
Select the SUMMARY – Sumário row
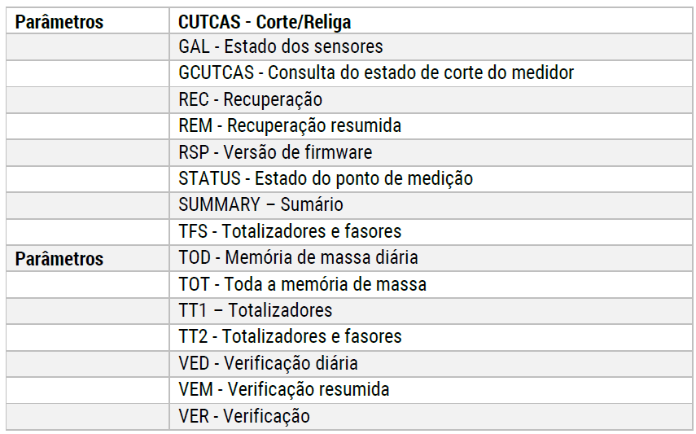tap(261, 204)
